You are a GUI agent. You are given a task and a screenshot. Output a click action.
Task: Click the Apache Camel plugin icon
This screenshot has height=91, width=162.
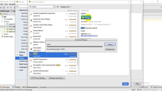[31, 26]
